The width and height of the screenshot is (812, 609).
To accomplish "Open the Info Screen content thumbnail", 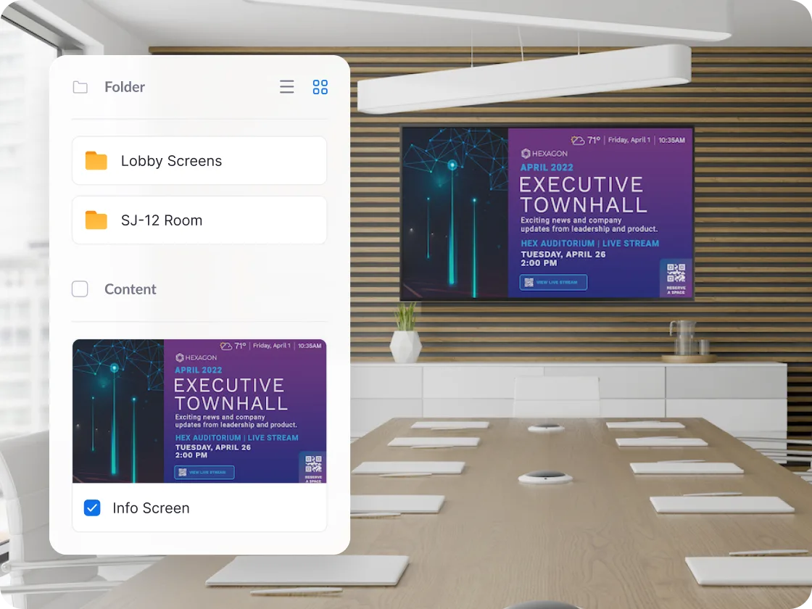I will coord(199,411).
